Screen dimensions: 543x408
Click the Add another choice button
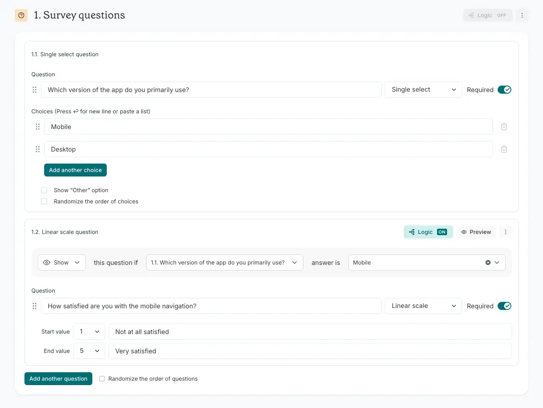(75, 170)
